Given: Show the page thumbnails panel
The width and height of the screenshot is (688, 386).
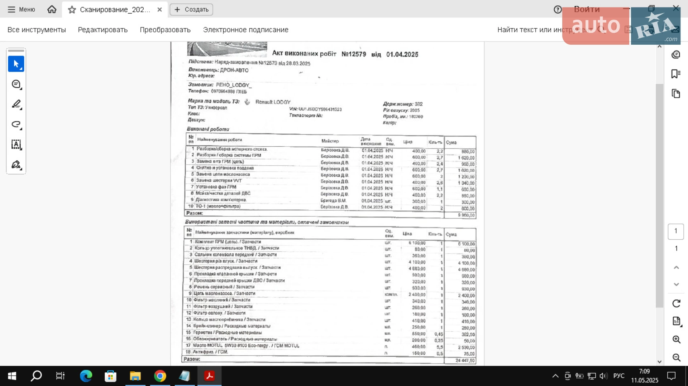Looking at the screenshot, I should pyautogui.click(x=676, y=93).
